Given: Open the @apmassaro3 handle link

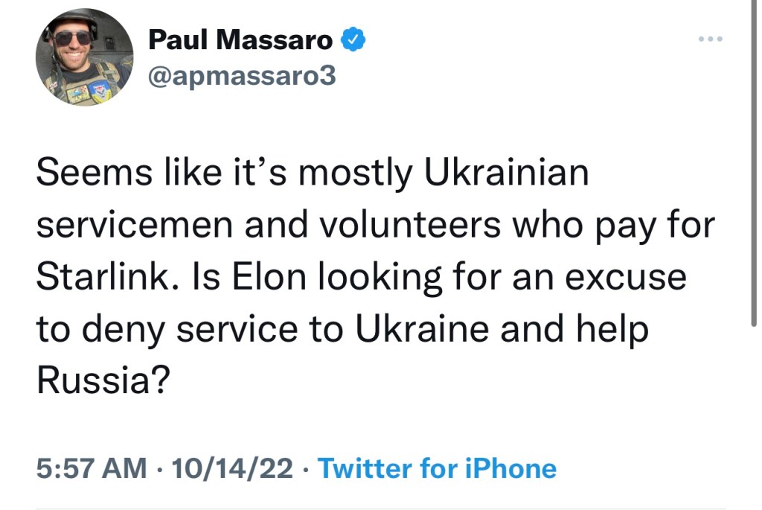Looking at the screenshot, I should (x=243, y=76).
